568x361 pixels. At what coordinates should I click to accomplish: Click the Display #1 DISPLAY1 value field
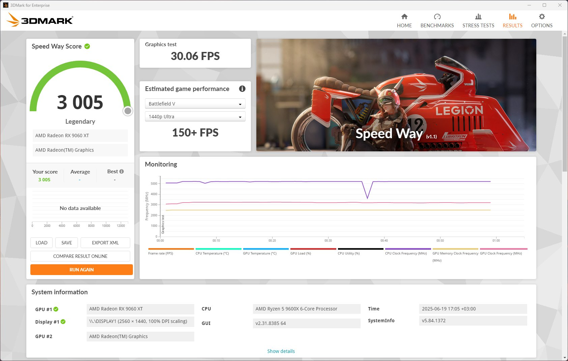pyautogui.click(x=140, y=321)
